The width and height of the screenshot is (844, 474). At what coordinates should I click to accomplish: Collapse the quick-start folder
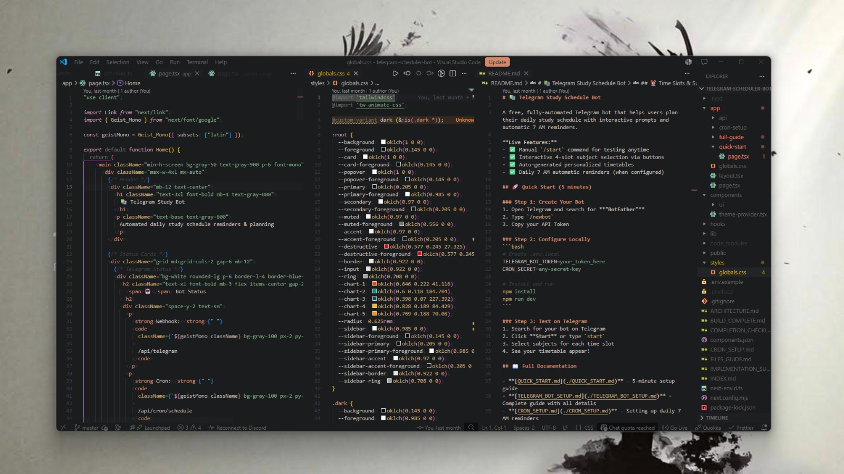(x=713, y=147)
